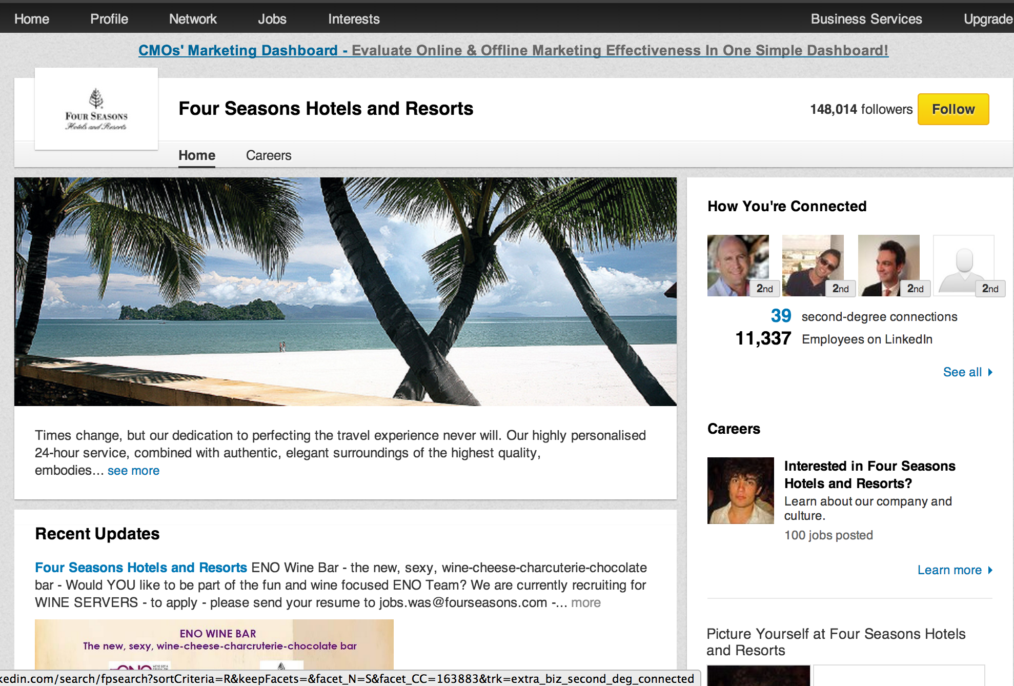Open the Interests menu
The width and height of the screenshot is (1014, 686).
click(354, 19)
